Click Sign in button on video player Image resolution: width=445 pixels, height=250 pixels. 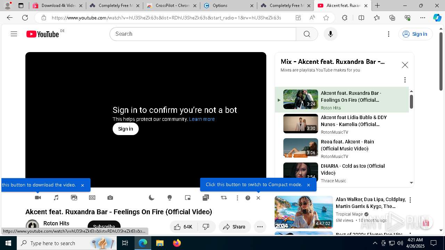pyautogui.click(x=126, y=129)
